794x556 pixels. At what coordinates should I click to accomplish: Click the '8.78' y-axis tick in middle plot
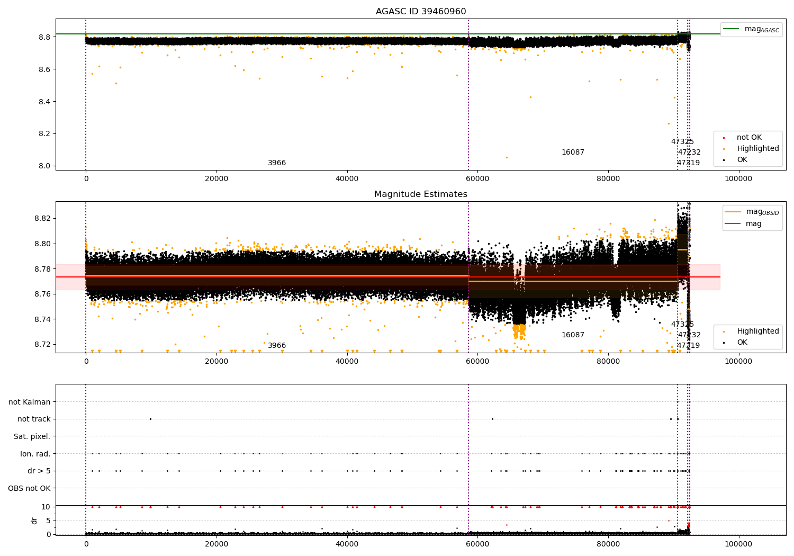[x=42, y=269]
